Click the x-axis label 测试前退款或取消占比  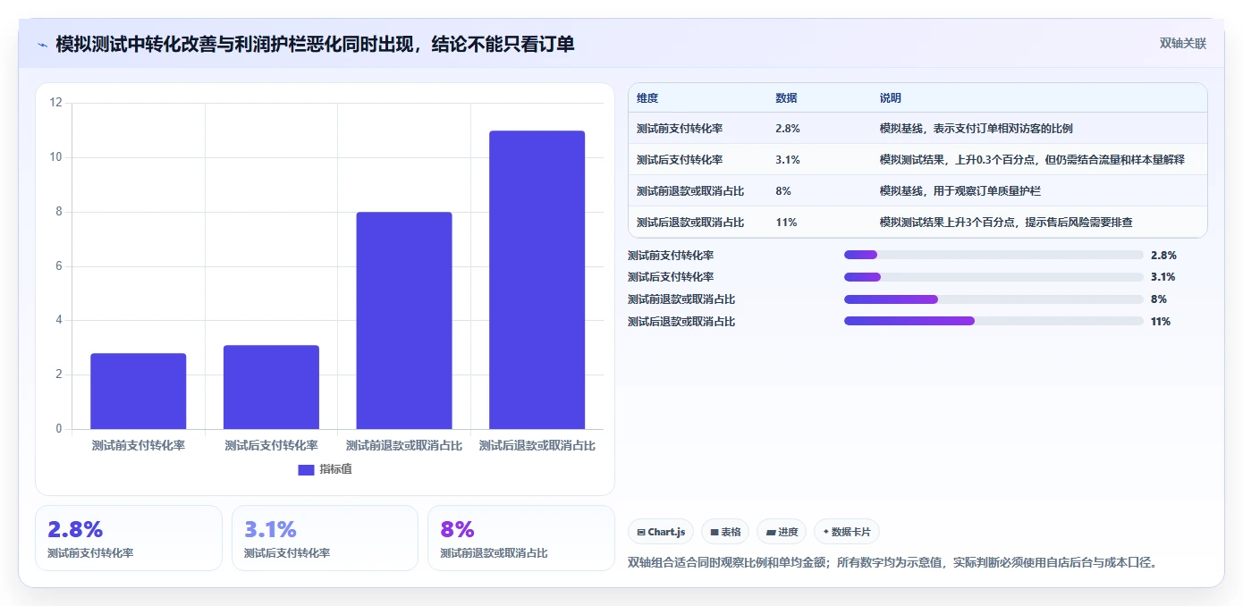404,445
